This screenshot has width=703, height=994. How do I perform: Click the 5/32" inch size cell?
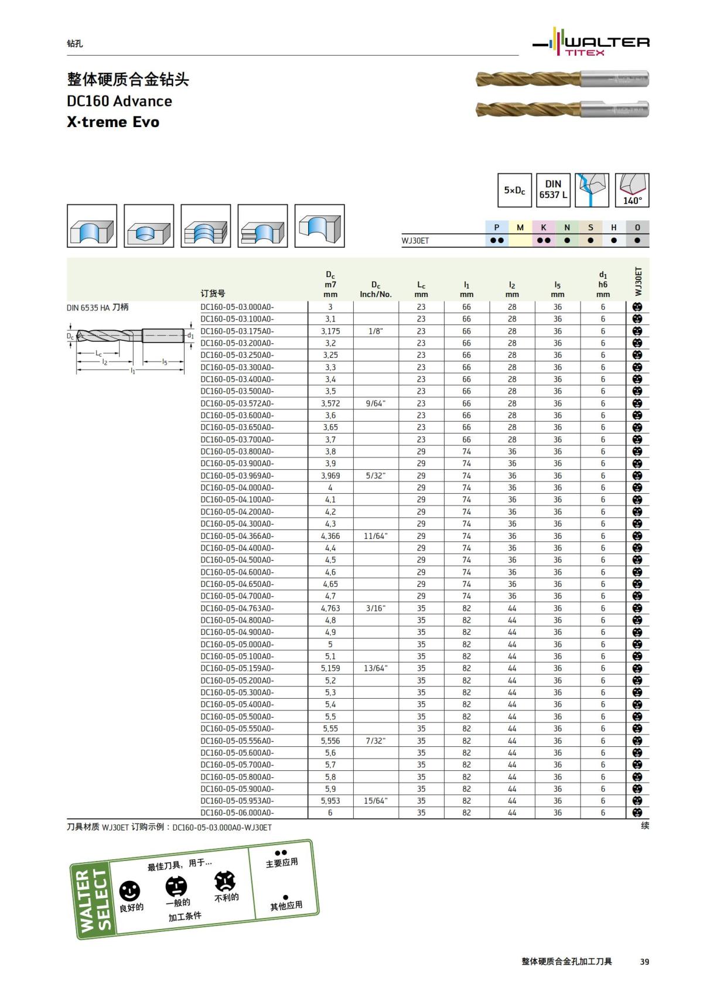(376, 476)
